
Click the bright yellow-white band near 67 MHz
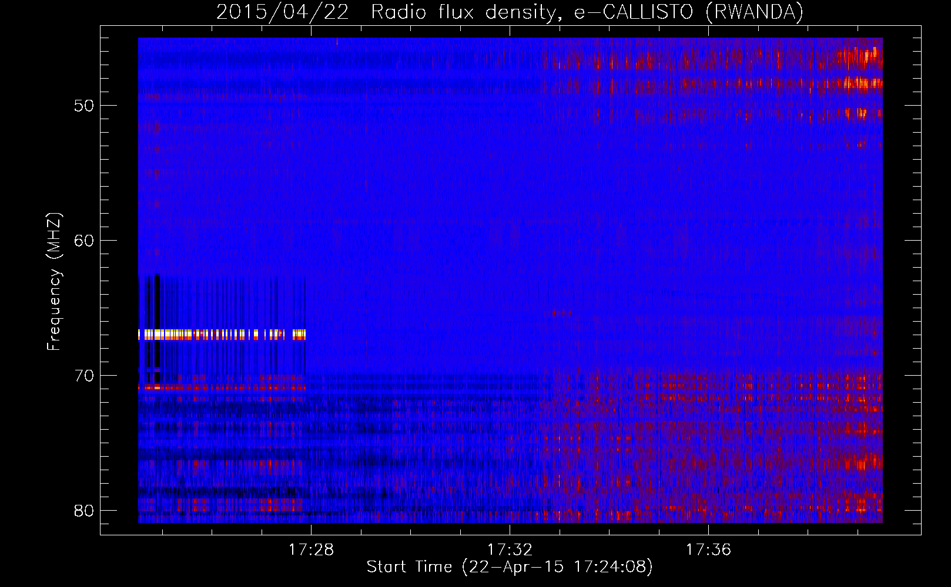coord(222,335)
